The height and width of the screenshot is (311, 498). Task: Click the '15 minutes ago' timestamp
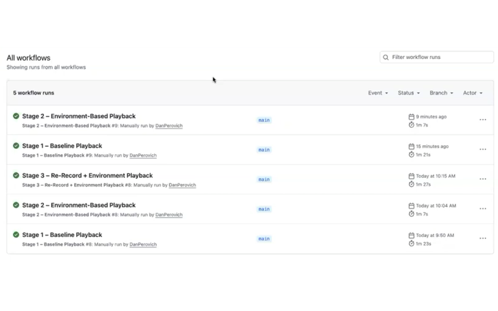[x=432, y=146]
